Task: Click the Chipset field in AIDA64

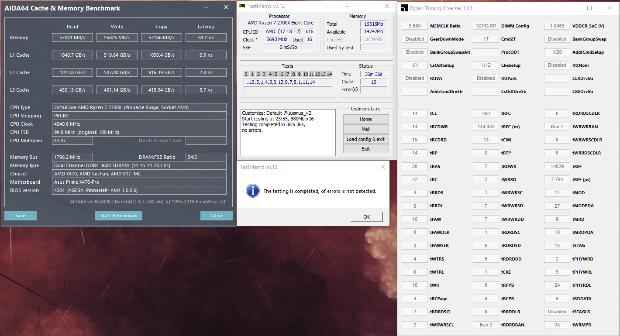Action: [x=139, y=174]
